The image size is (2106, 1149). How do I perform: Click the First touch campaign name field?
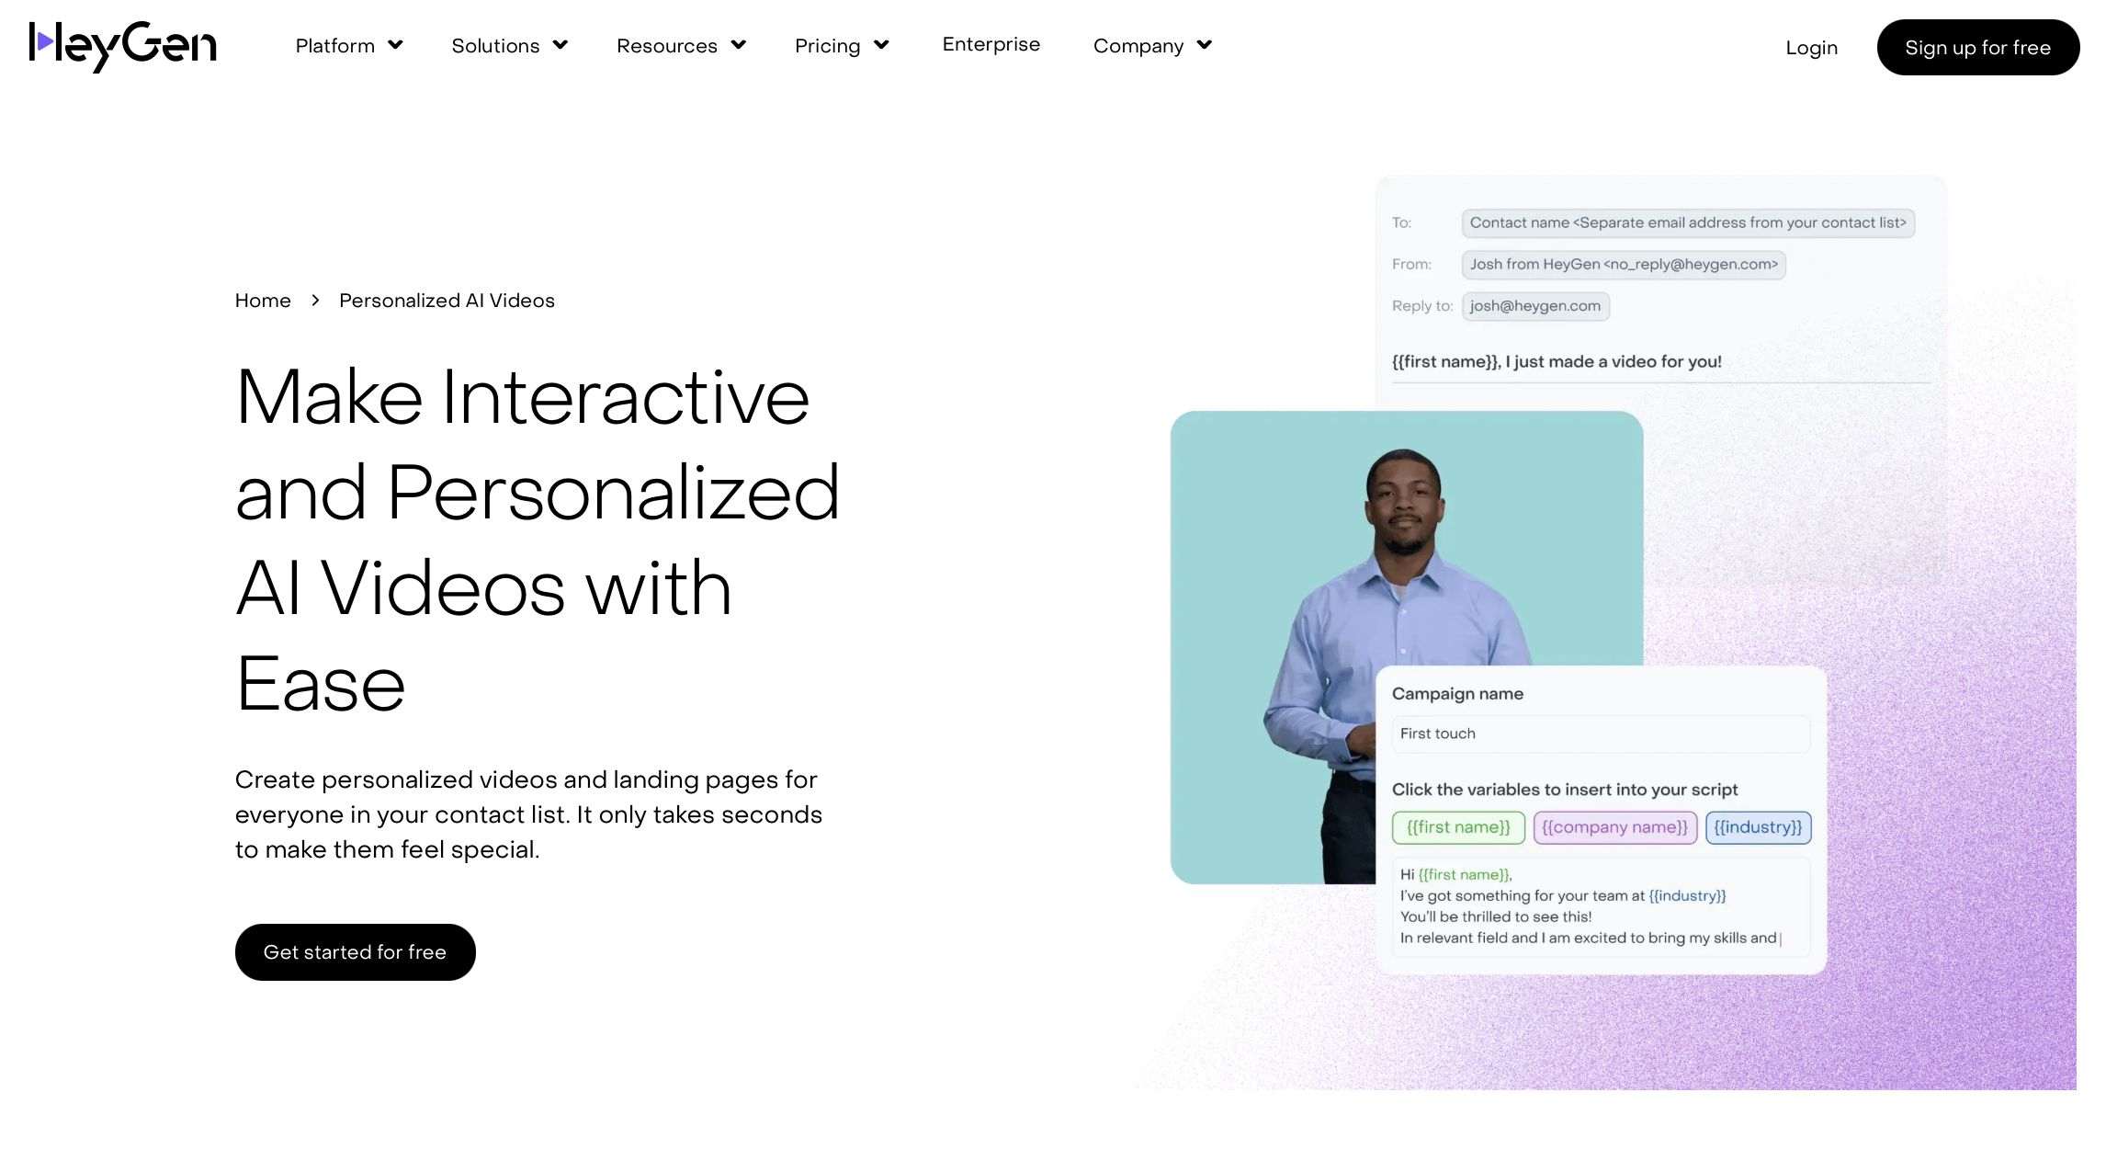[1599, 734]
